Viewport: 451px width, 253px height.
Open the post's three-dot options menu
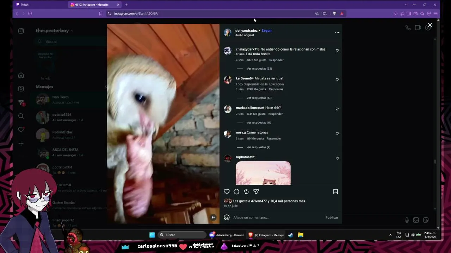[337, 32]
